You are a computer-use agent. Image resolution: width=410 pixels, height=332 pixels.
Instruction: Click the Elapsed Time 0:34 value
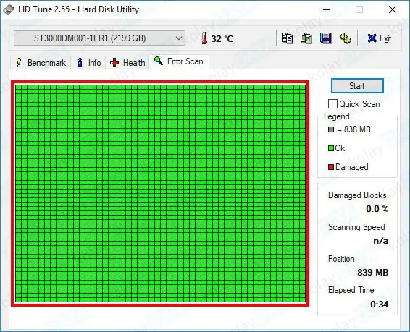point(379,305)
